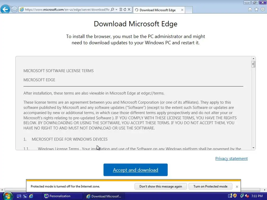Click page horizontal scrollbar left arrow
The height and width of the screenshot is (200, 267).
pyautogui.click(x=2, y=190)
